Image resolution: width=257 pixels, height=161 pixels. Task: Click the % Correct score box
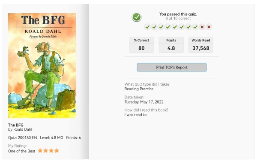click(x=141, y=45)
